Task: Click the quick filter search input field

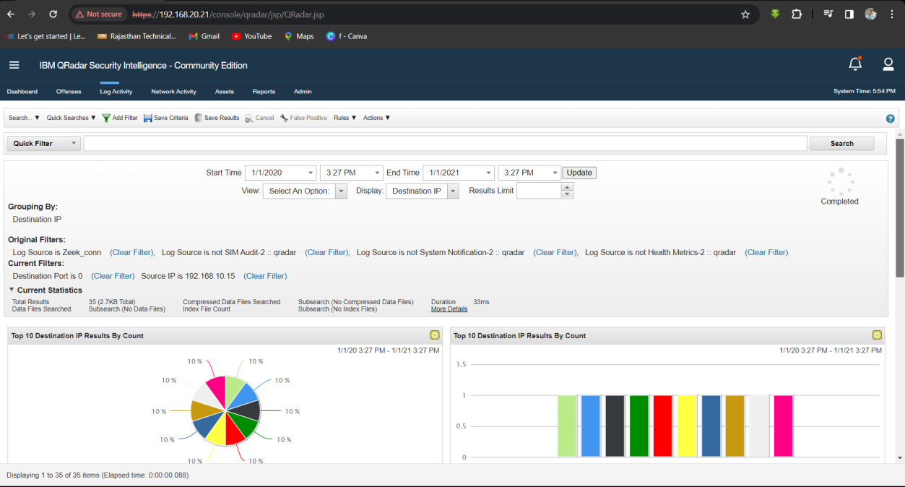Action: tap(445, 144)
